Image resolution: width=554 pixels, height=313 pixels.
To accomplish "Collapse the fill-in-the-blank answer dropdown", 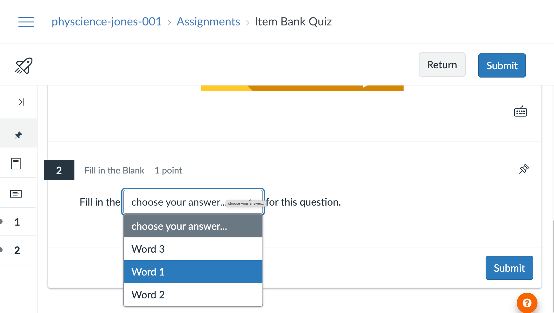I will coord(193,202).
